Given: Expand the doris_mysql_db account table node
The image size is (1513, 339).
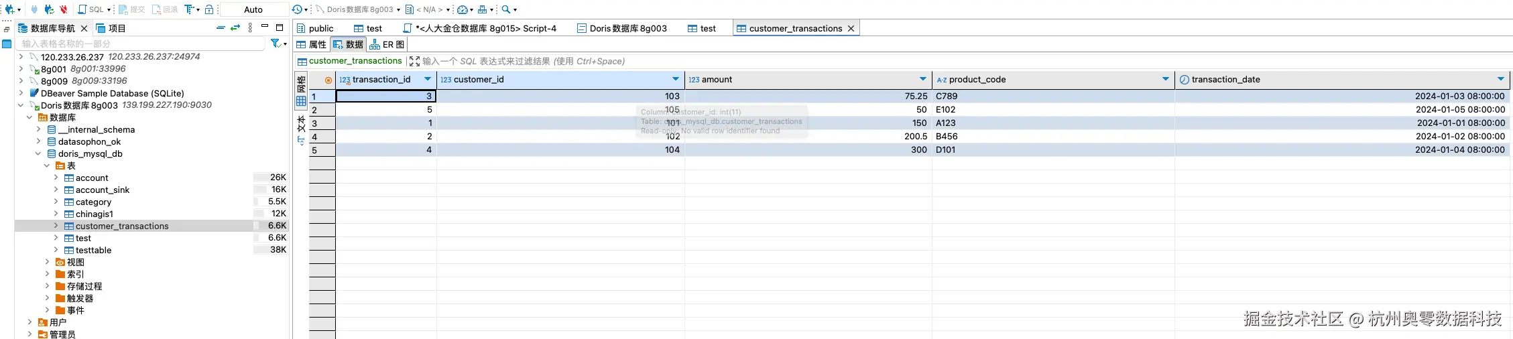Looking at the screenshot, I should 56,178.
